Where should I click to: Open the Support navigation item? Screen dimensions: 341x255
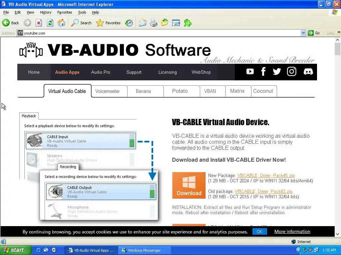[134, 72]
